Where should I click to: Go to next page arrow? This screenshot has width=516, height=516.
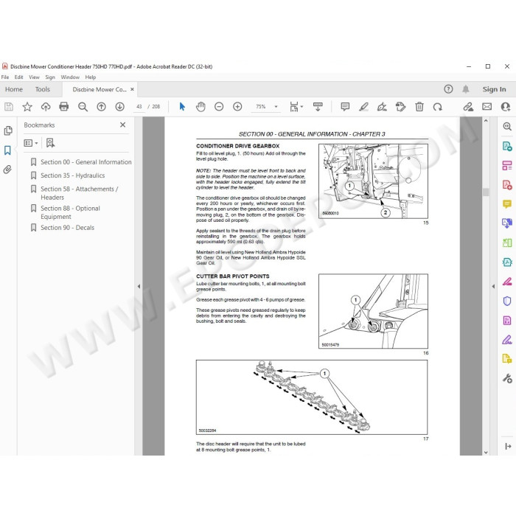(119, 107)
